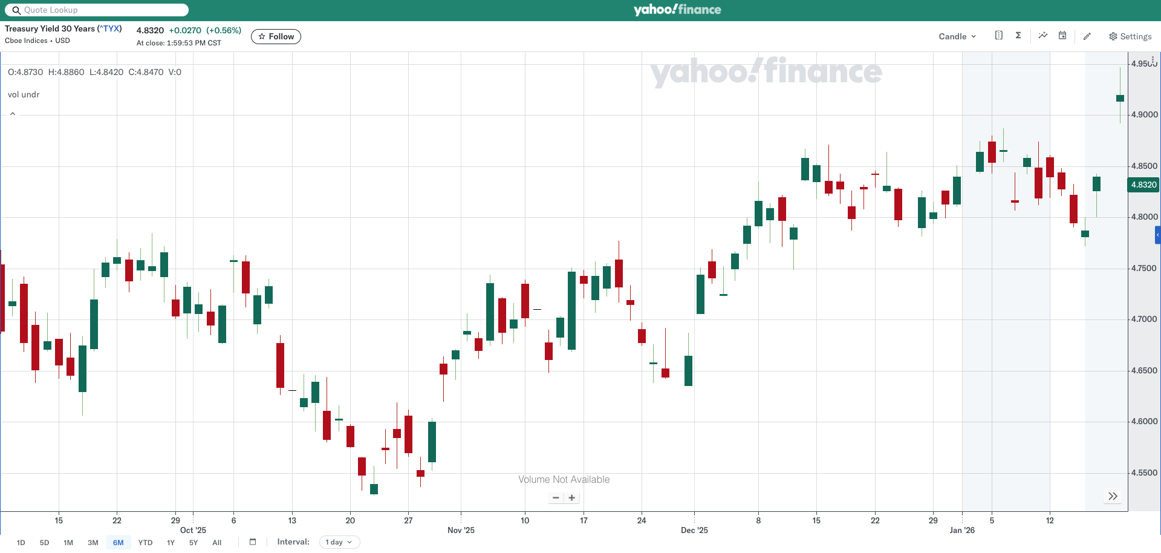Open chart Settings
The image size is (1161, 553).
point(1130,36)
